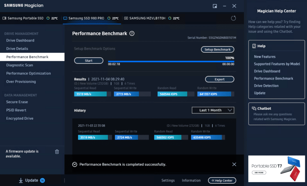The width and height of the screenshot is (307, 186).
Task: Click the MZVLB1T0H temperature ring icon
Action: [170, 18]
